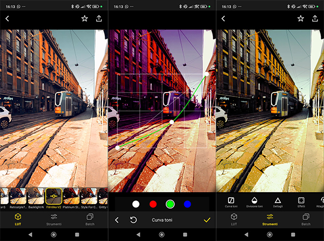Open the Effetti tool
Screen dimensions: 324x241
point(301,200)
